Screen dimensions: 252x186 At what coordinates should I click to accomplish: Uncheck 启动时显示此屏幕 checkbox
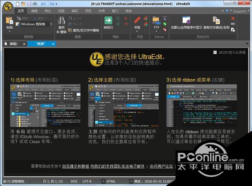click(215, 52)
